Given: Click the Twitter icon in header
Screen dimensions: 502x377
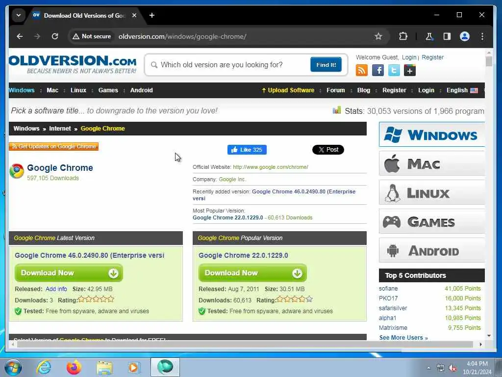Looking at the screenshot, I should click(394, 70).
